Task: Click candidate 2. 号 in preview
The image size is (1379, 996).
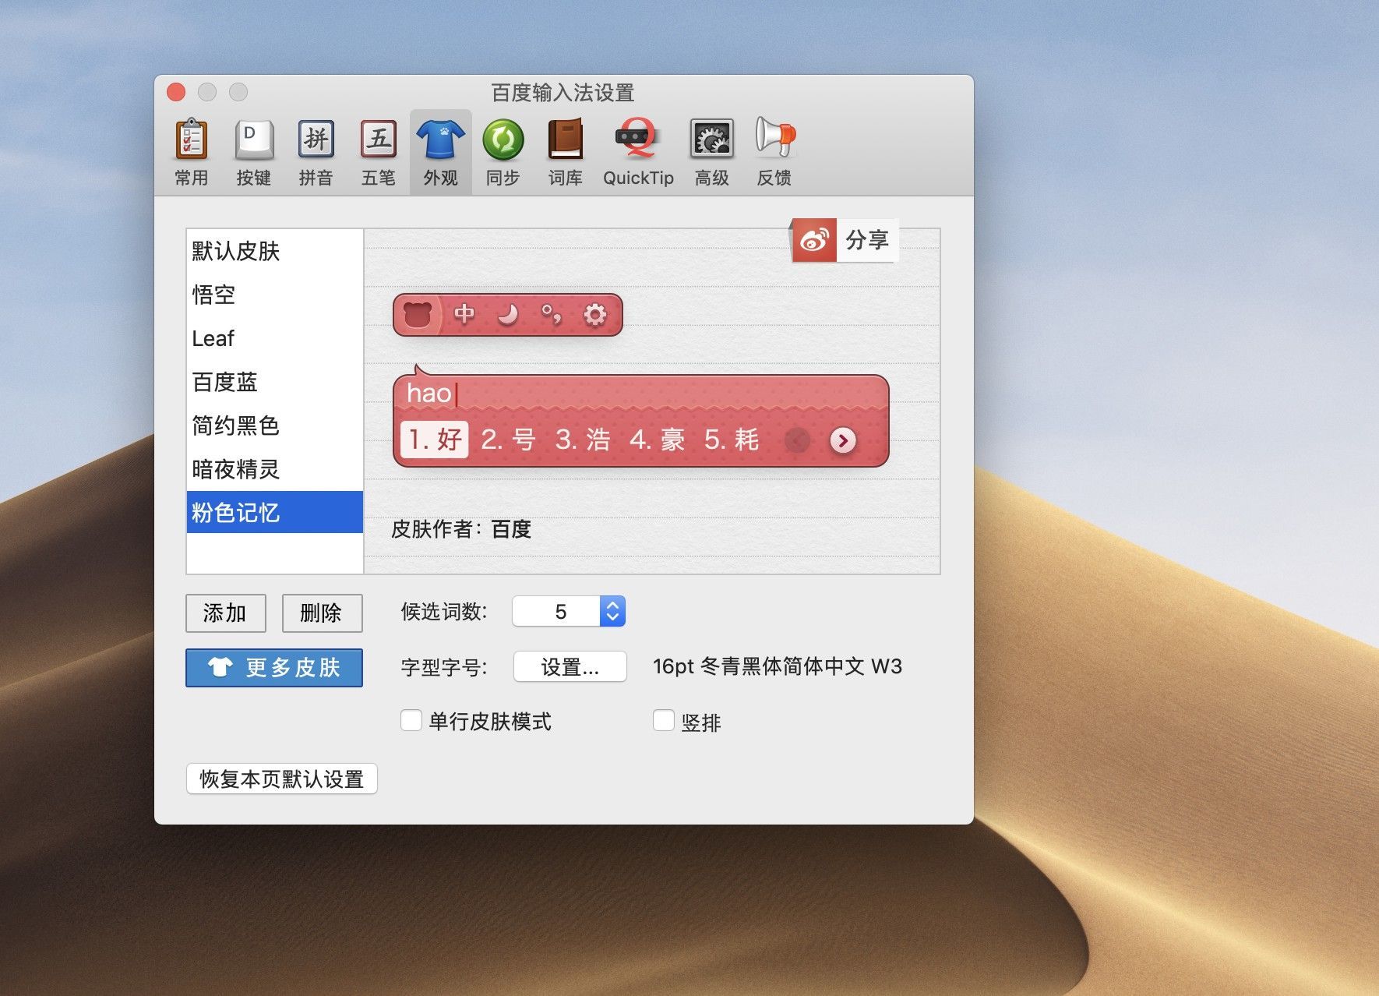Action: (x=508, y=440)
